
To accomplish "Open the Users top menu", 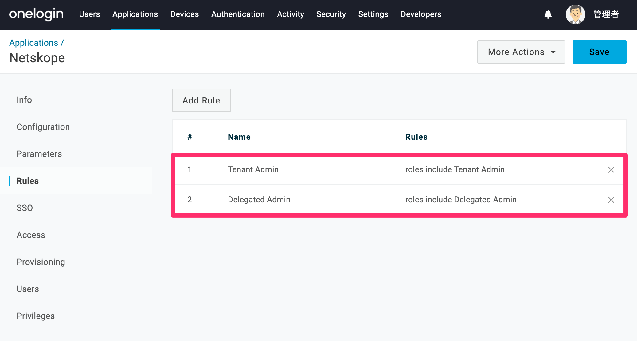I will 89,14.
